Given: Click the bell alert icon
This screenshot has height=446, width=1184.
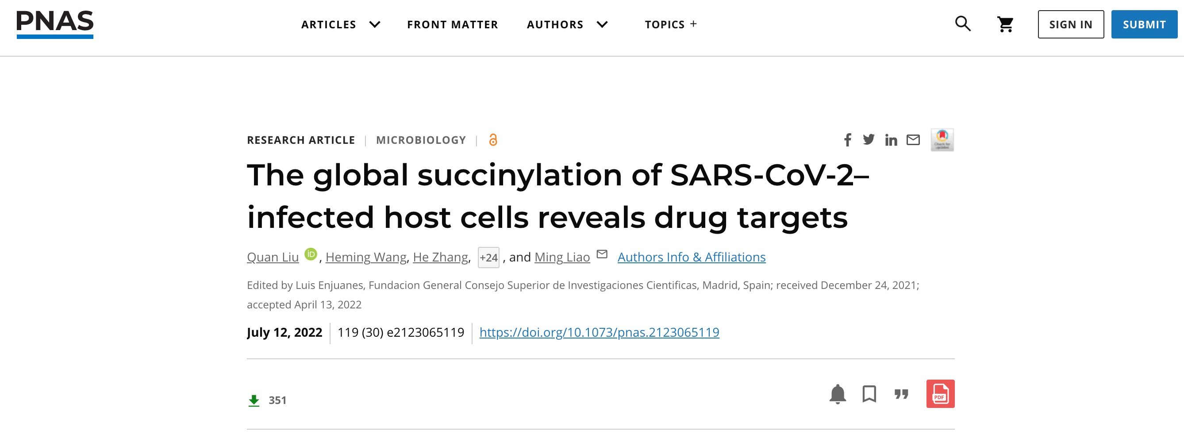Looking at the screenshot, I should coord(838,394).
